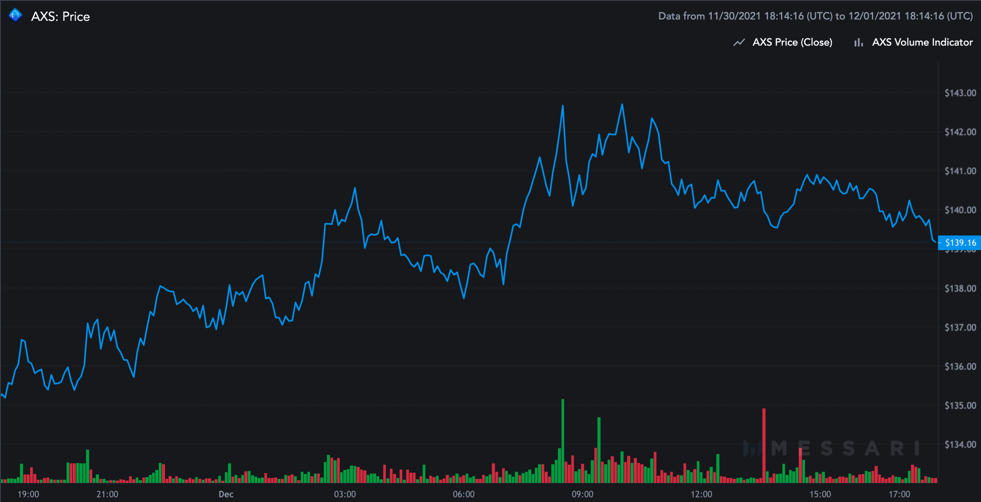Click the $138.00 price axis label

coord(960,288)
